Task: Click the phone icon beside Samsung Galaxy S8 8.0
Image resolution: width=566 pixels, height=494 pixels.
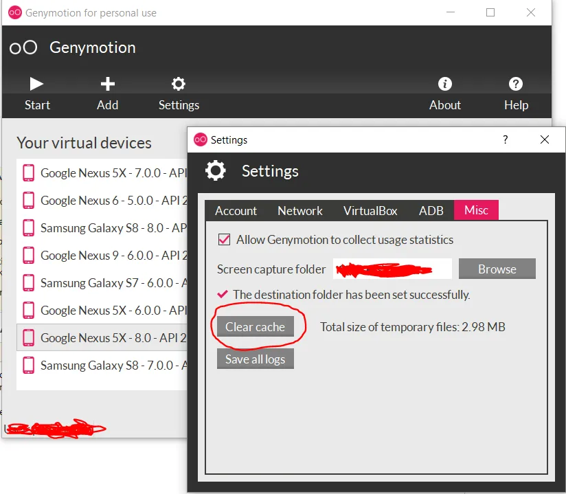Action: pos(29,228)
